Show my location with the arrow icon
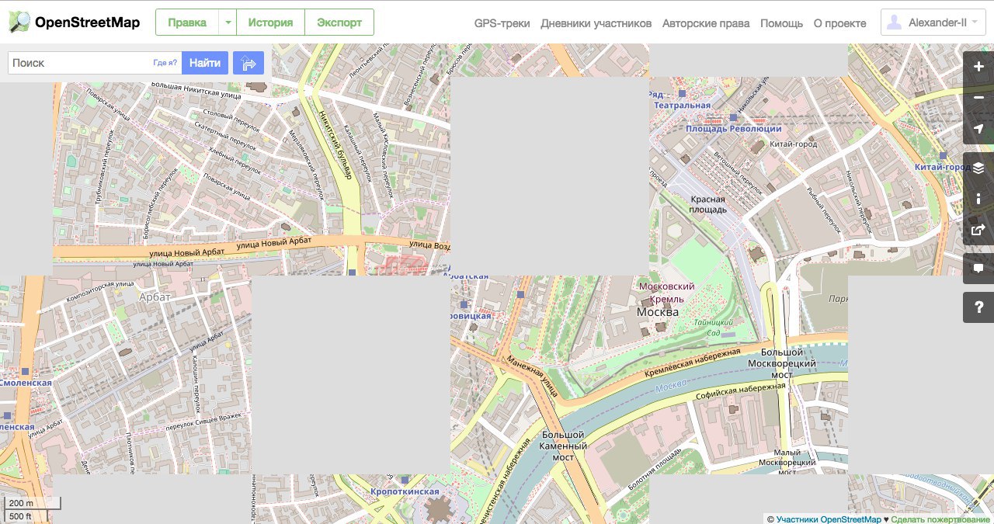 point(978,129)
